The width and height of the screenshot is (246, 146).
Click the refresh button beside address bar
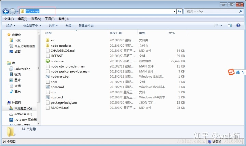(x=179, y=11)
